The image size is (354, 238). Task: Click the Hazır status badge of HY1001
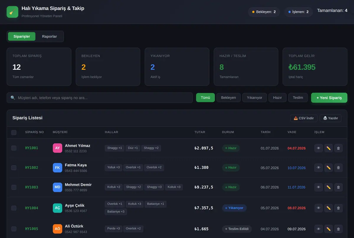coord(231,148)
